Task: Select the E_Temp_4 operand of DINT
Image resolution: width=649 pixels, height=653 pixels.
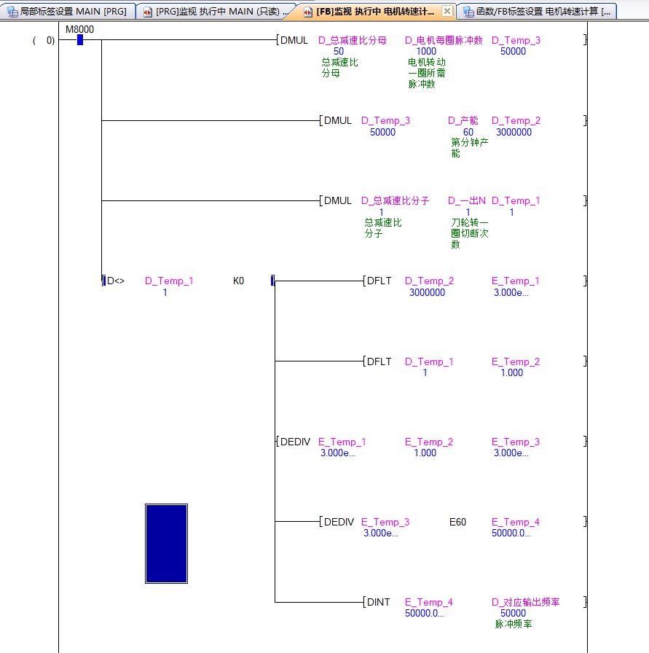Action: click(428, 602)
